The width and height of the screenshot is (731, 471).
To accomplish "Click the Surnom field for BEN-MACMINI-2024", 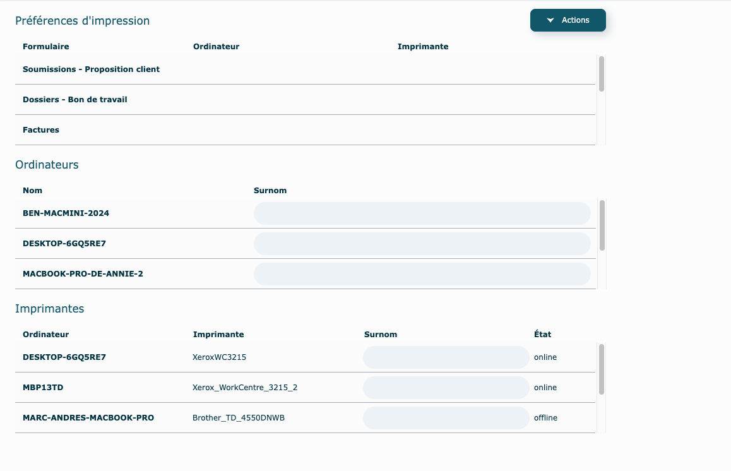I will 422,213.
